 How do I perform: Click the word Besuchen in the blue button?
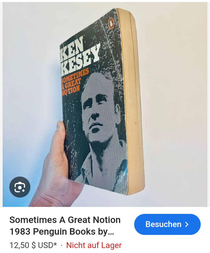(163, 224)
